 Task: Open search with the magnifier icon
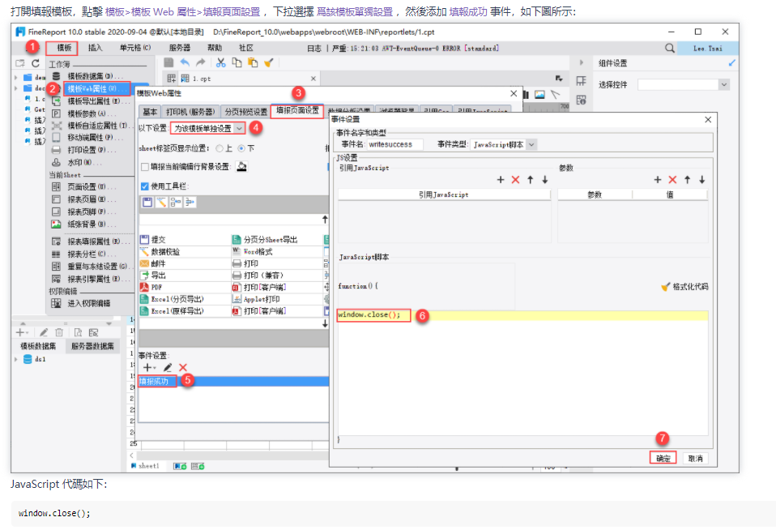(x=670, y=48)
